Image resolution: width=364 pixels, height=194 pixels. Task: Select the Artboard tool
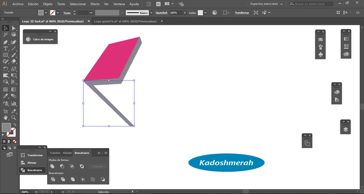5,111
